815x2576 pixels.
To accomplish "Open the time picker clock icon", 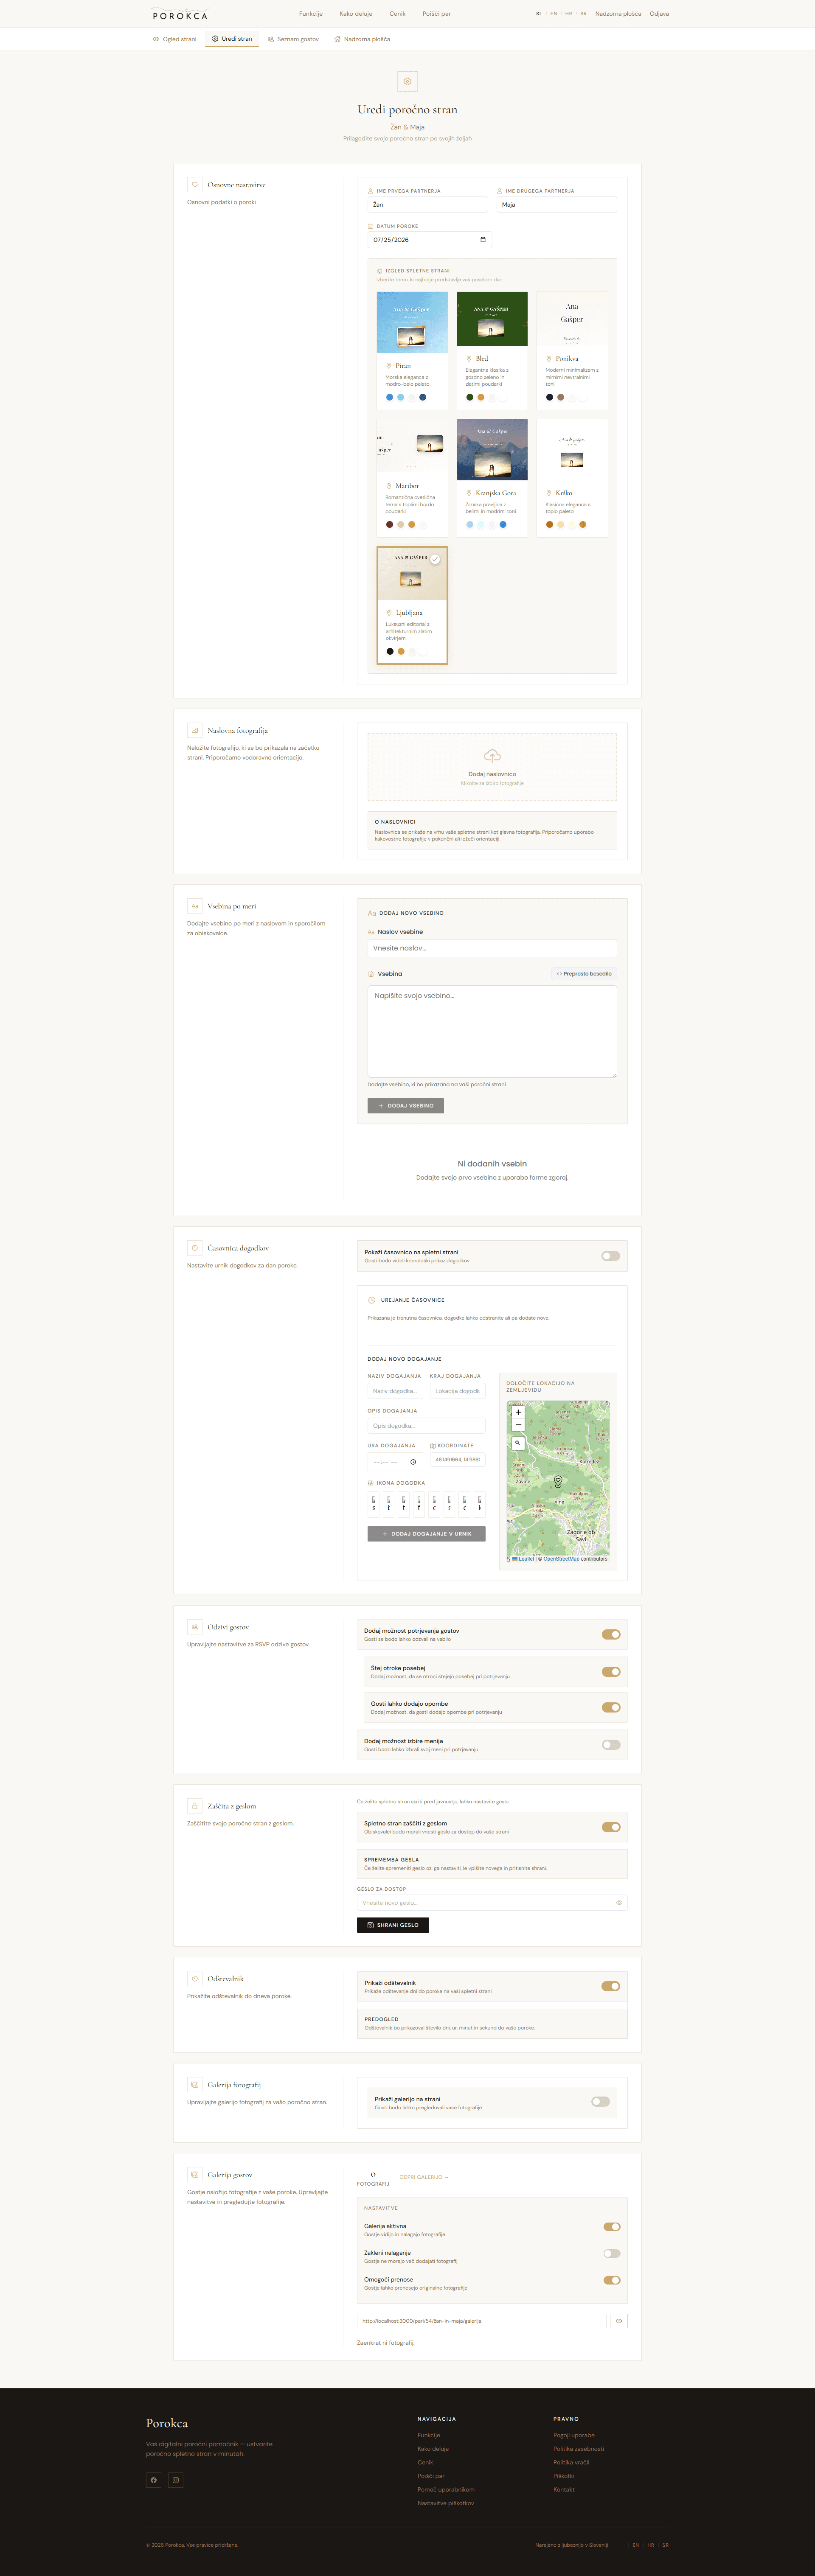I will click(x=413, y=1462).
